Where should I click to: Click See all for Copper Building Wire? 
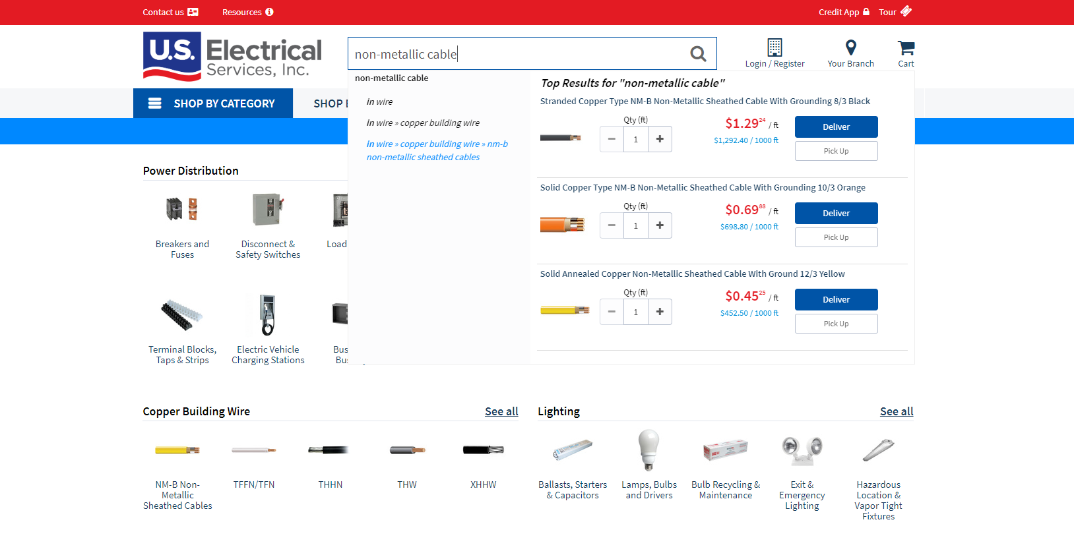tap(501, 411)
